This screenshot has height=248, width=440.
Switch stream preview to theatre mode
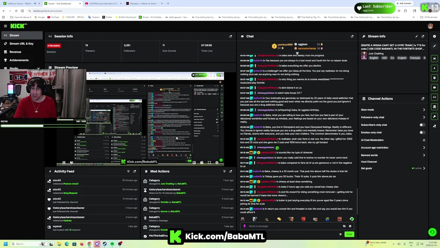[202, 163]
